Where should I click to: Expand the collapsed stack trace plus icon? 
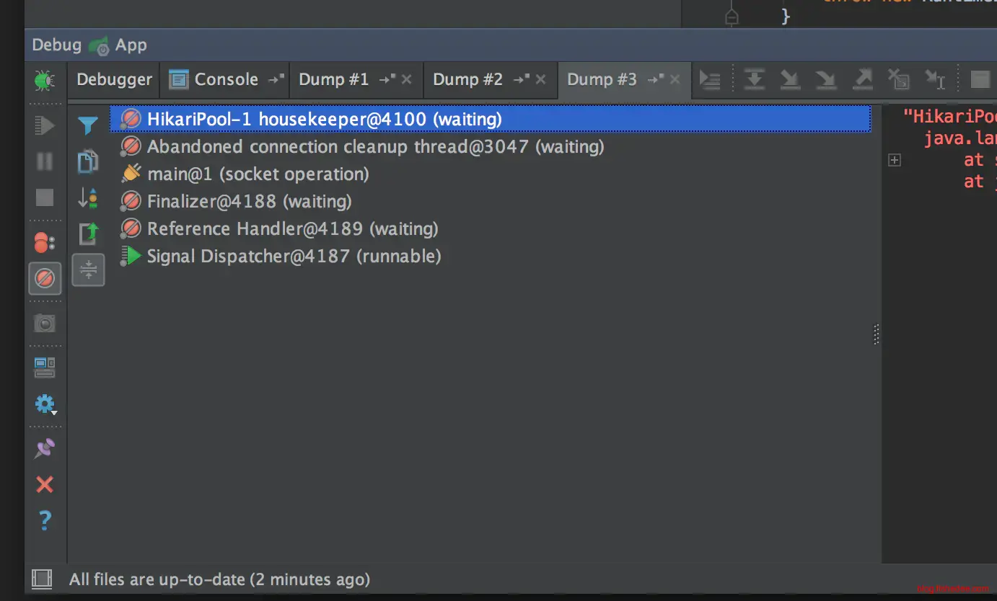pyautogui.click(x=895, y=160)
